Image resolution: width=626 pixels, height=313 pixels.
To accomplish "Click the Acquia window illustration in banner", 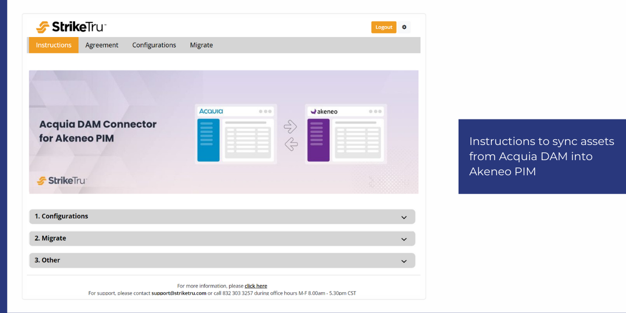I will click(x=236, y=134).
